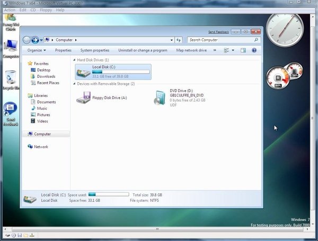Open the recent pages dropdown arrow
This screenshot has width=318, height=241.
click(41, 40)
